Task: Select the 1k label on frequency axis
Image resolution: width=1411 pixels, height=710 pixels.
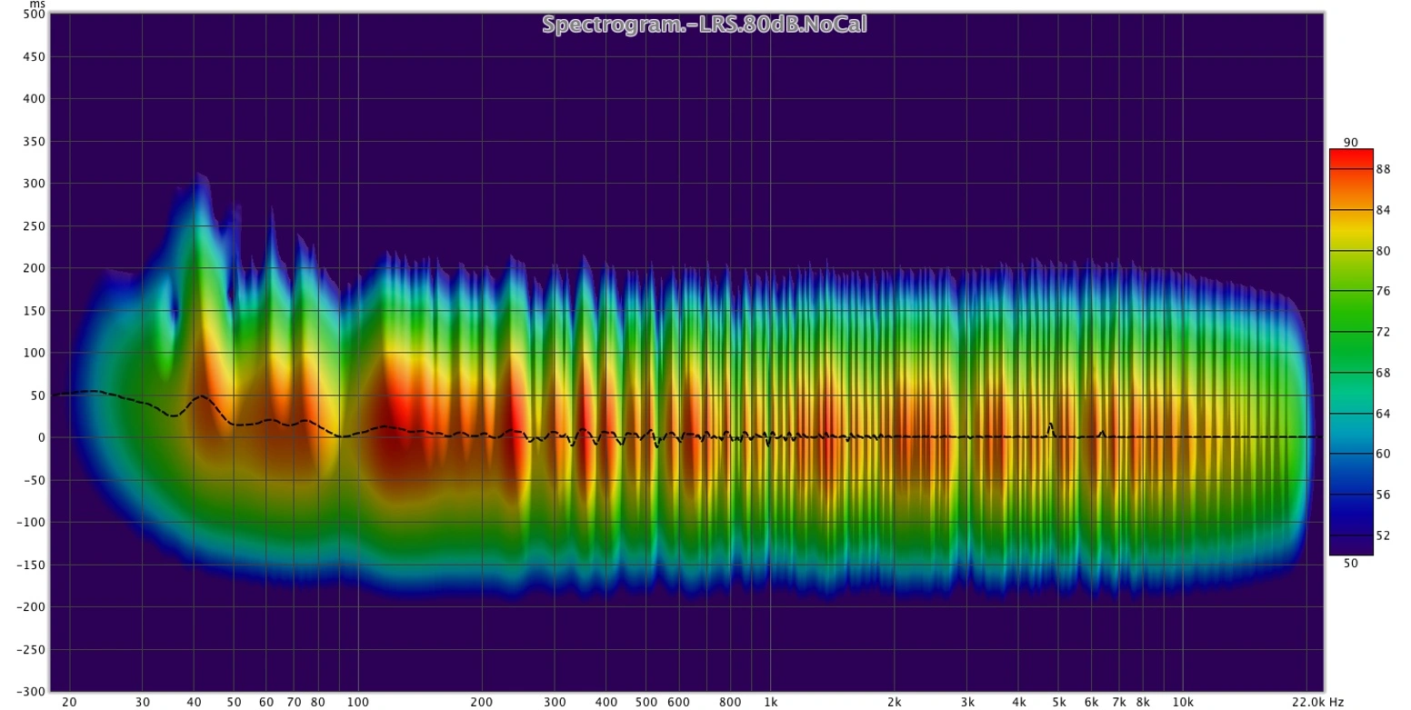Action: pyautogui.click(x=770, y=702)
